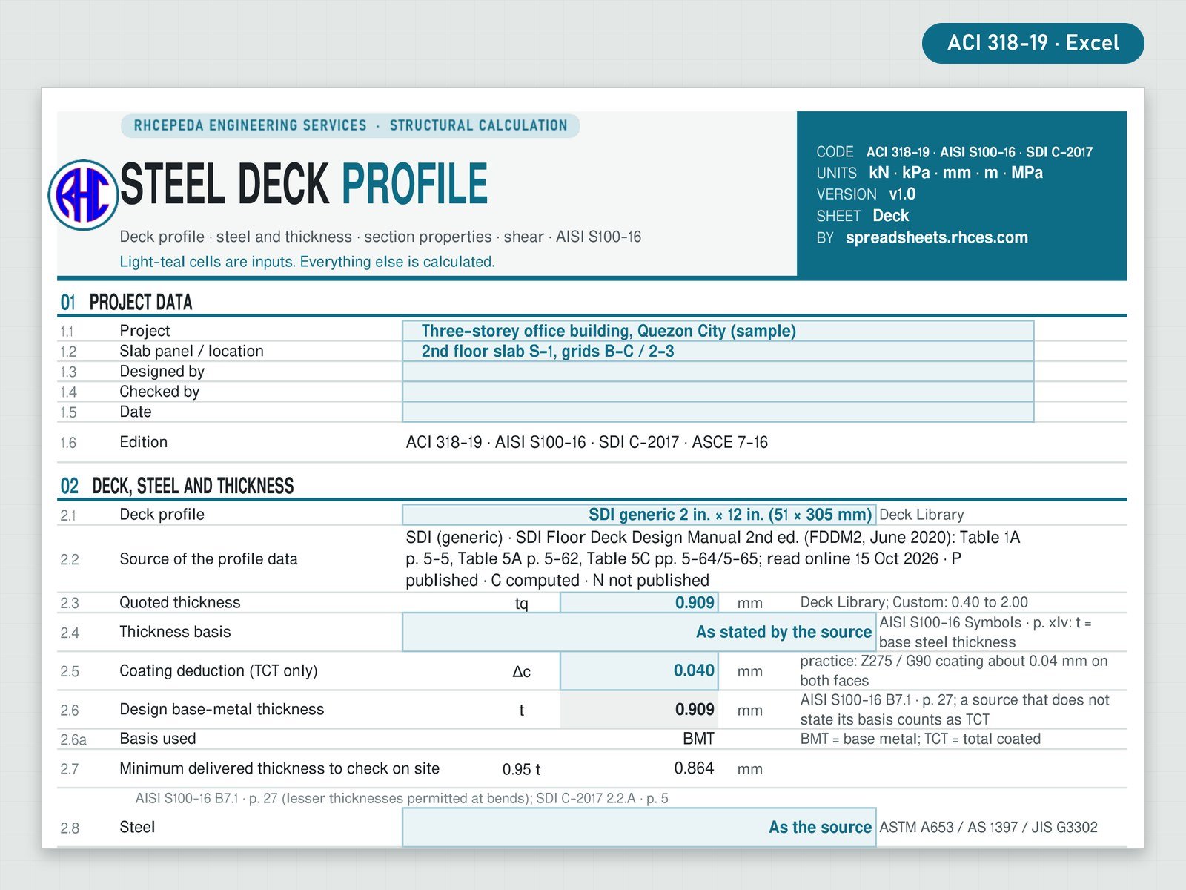Click the 'Minimum delivered thickness to check on site' label
This screenshot has width=1186, height=890.
pos(279,768)
